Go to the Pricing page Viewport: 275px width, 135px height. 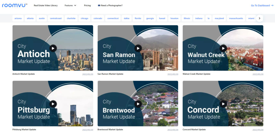87,5
